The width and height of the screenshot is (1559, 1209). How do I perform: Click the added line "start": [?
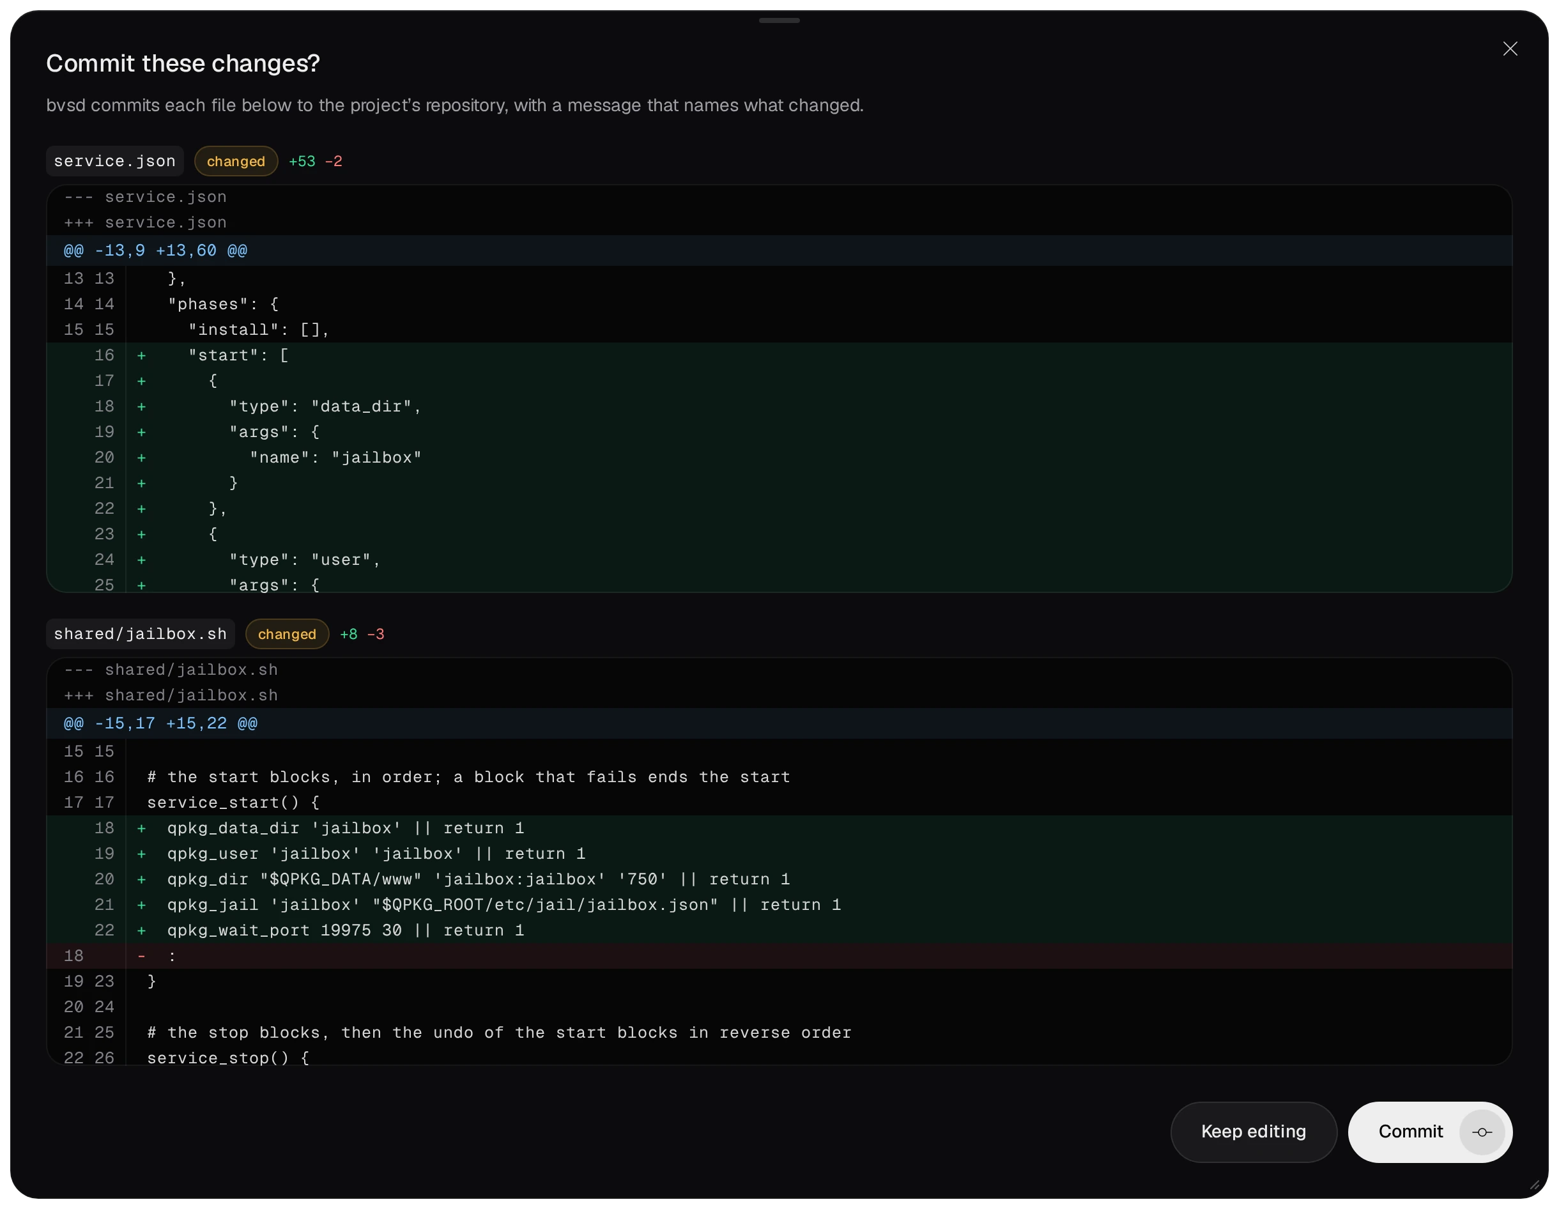(x=780, y=356)
